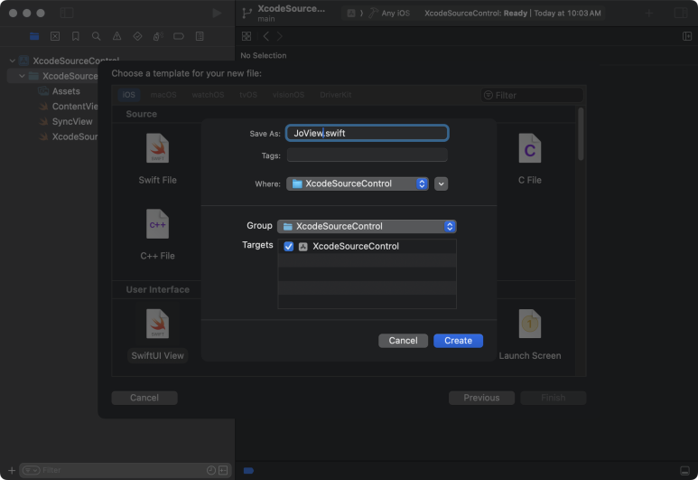Click in the Tags field
The image size is (698, 480).
[x=368, y=155]
